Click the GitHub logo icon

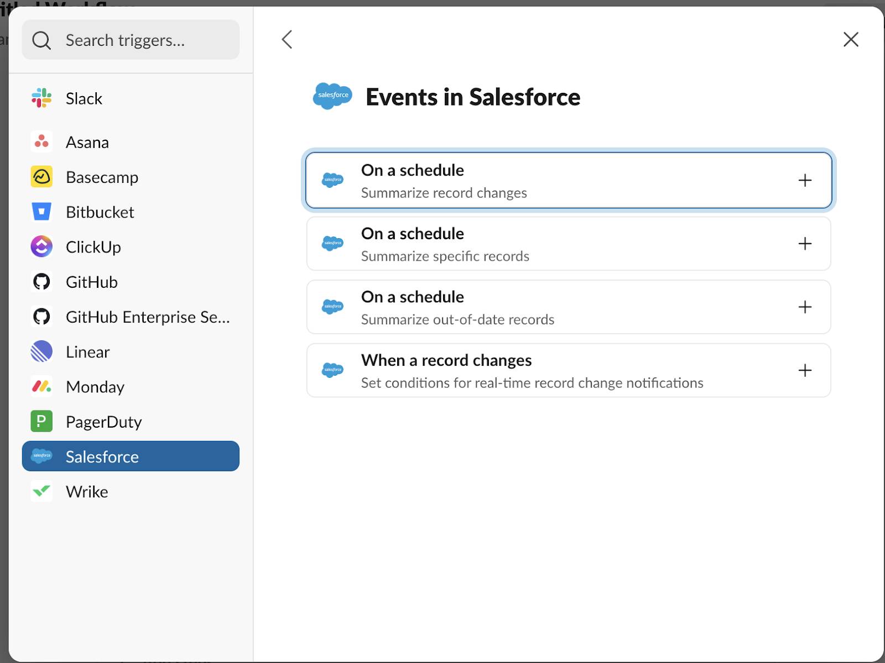pyautogui.click(x=41, y=282)
